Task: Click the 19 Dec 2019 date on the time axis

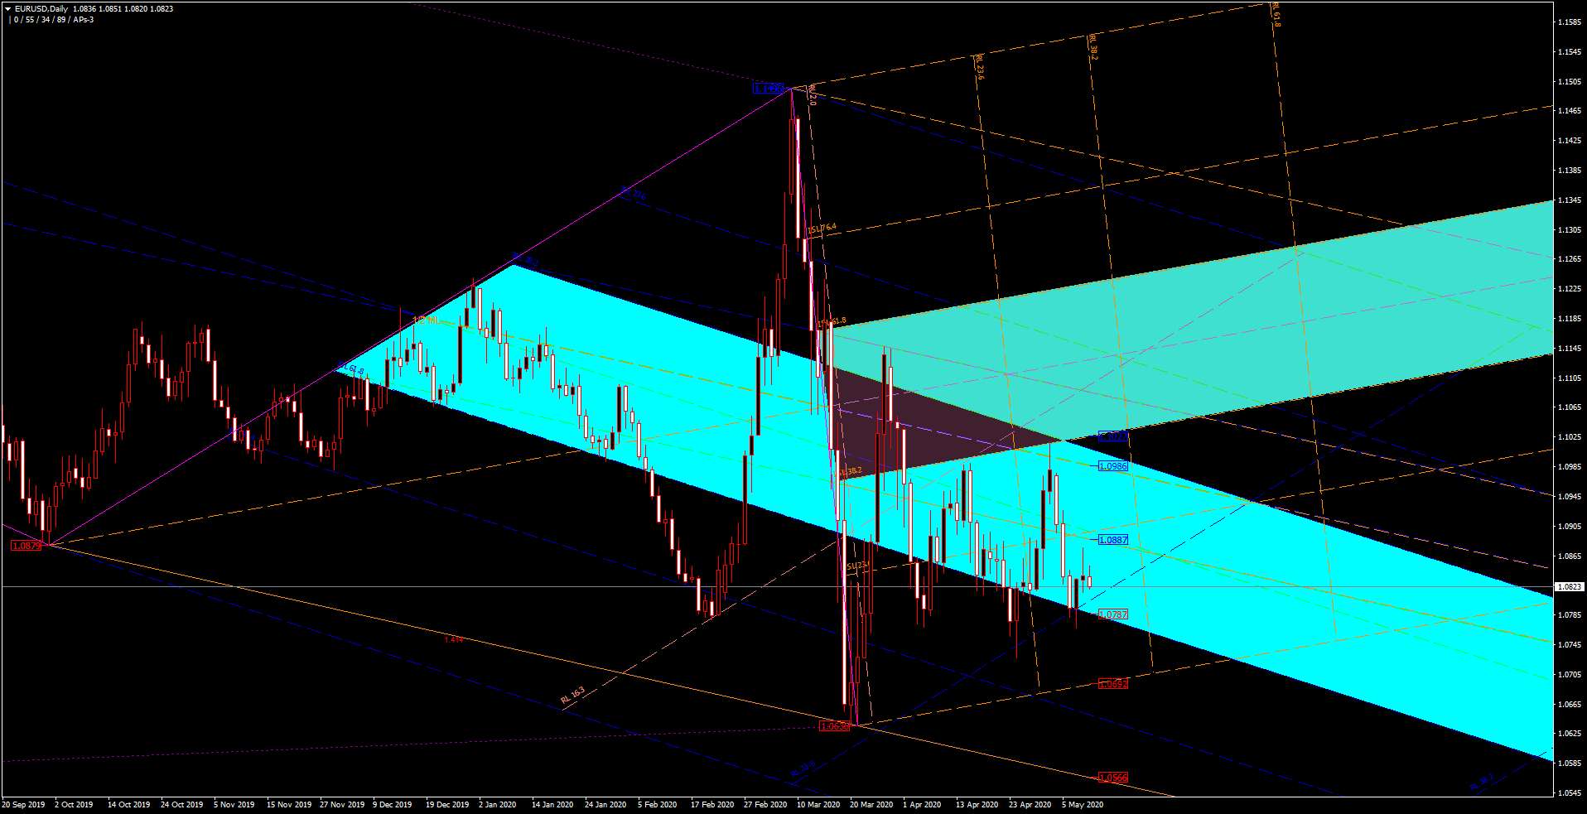Action: [447, 805]
